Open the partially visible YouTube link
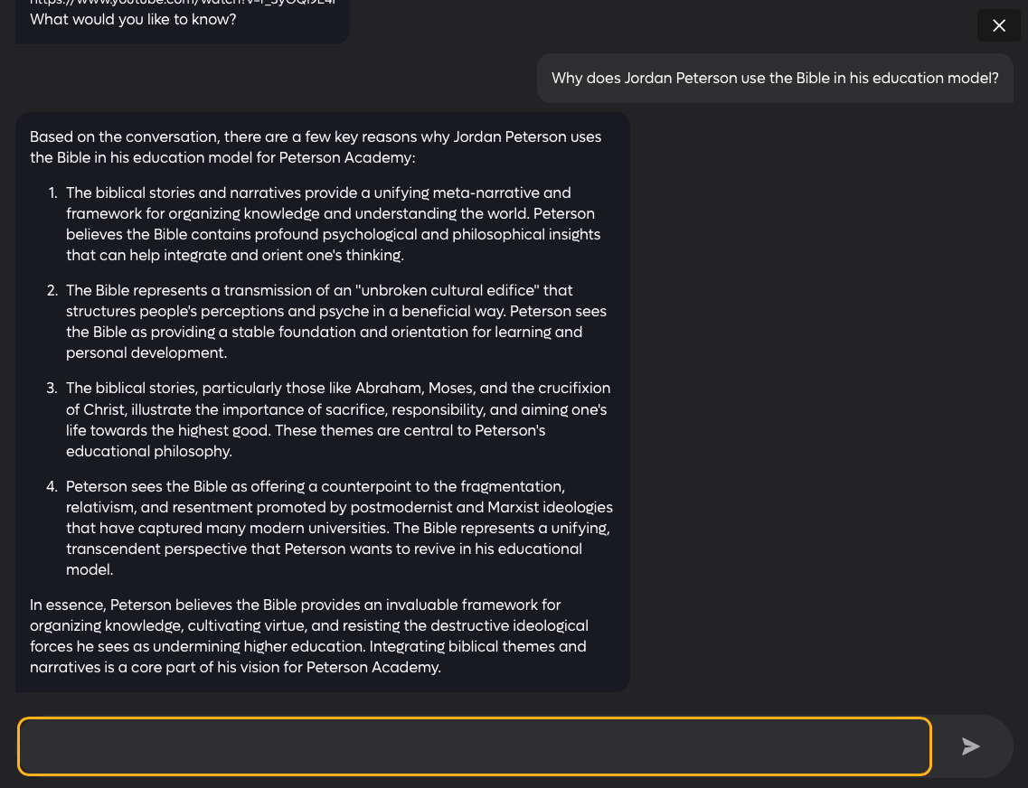 (x=181, y=3)
